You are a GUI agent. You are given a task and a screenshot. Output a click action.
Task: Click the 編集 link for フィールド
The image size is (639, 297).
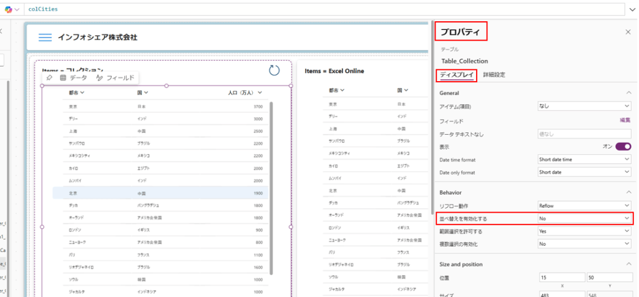(624, 120)
